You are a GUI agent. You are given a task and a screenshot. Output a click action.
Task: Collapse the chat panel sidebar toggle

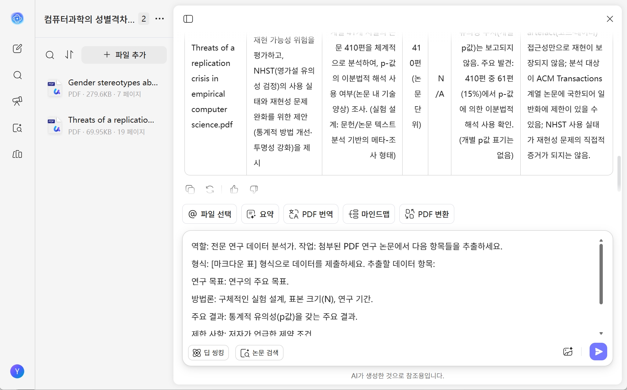(x=188, y=19)
